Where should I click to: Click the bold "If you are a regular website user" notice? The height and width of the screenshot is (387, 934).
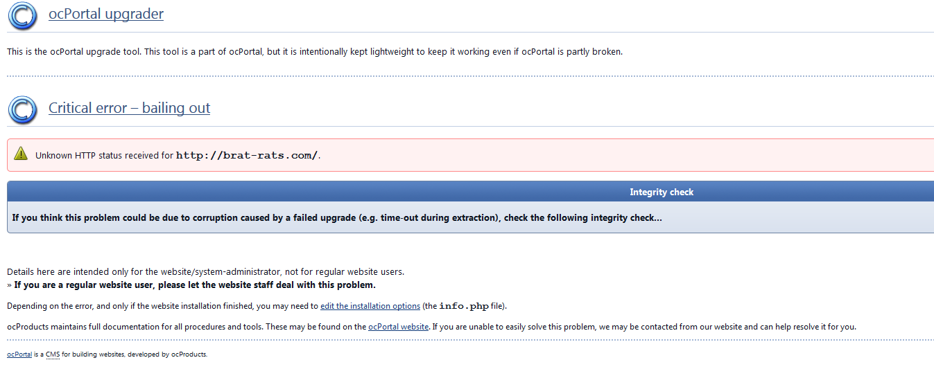(x=195, y=285)
